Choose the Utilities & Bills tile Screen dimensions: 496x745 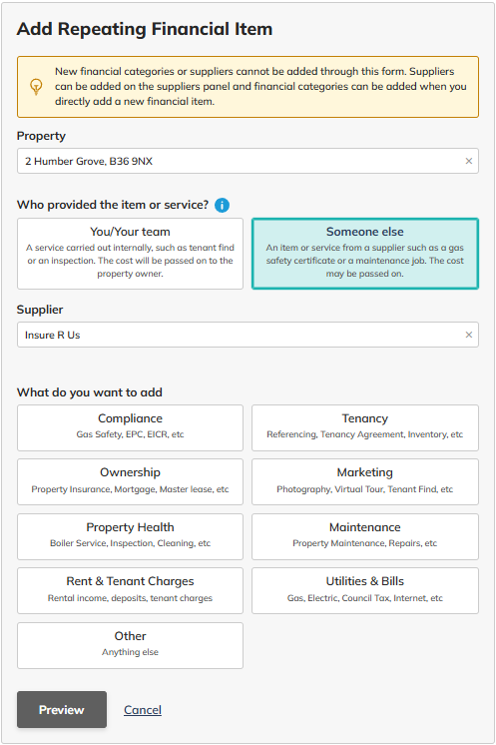click(x=365, y=590)
